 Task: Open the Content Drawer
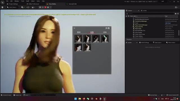click(x=6, y=95)
